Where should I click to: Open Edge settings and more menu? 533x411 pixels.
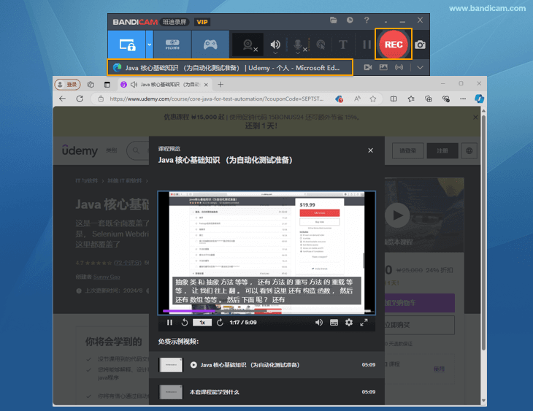tap(463, 99)
